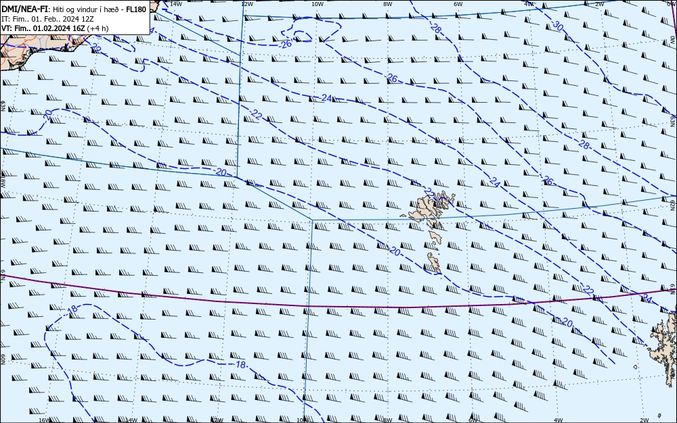Click the '30' isotherm contour label
Screen dimensions: 677x423
558,27
